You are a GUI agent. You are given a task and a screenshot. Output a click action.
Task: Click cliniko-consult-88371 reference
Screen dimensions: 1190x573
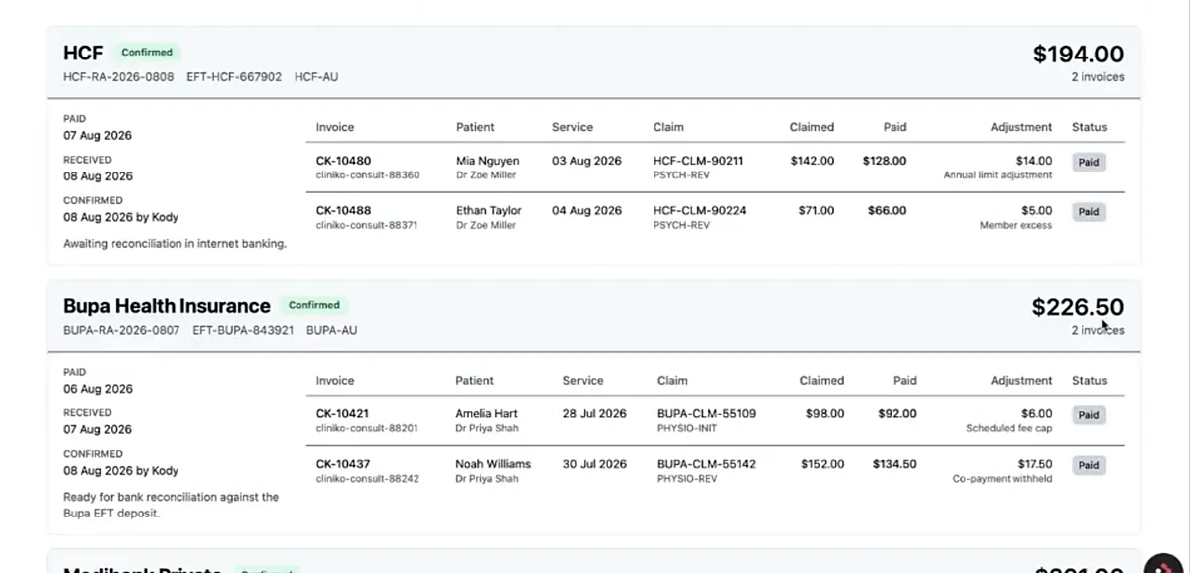coord(368,225)
